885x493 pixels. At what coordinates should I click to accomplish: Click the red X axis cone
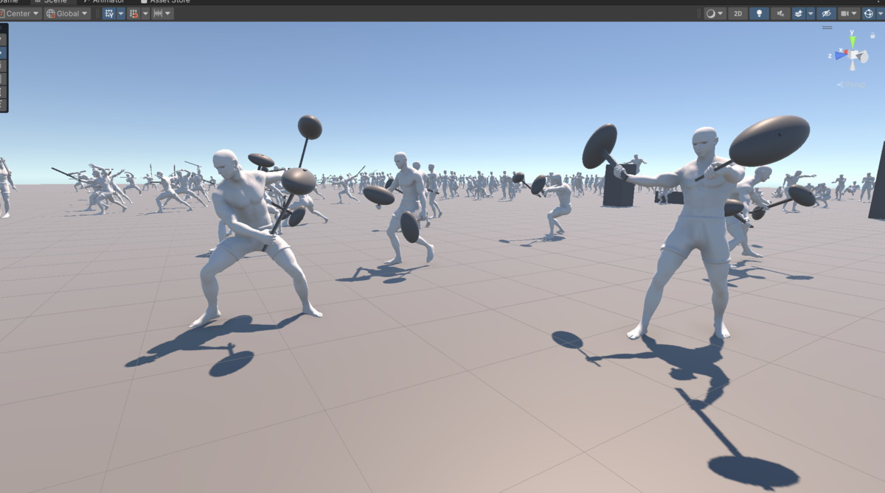tap(845, 53)
